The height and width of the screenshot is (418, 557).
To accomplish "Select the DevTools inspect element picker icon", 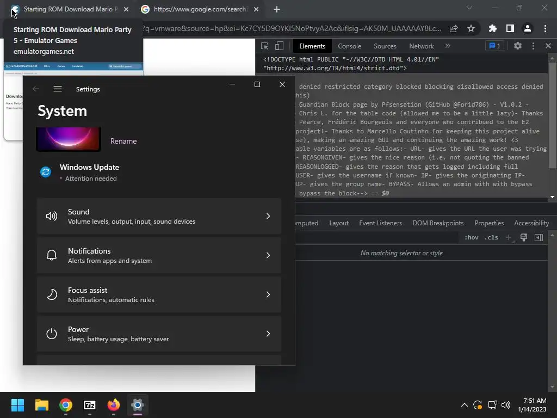I will click(264, 46).
